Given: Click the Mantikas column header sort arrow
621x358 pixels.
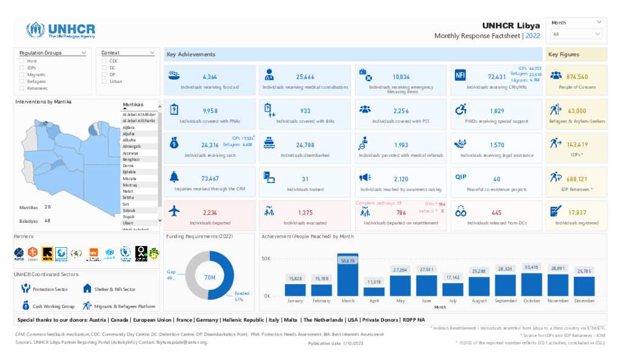Looking at the screenshot, I should pos(126,108).
